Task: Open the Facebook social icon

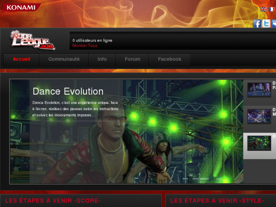Action: (x=257, y=24)
